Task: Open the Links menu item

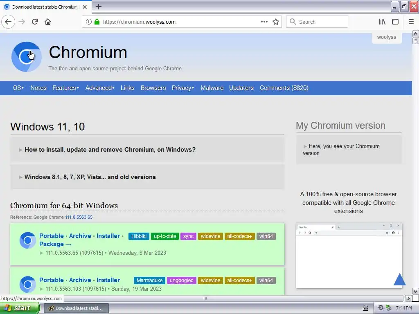Action: point(128,88)
